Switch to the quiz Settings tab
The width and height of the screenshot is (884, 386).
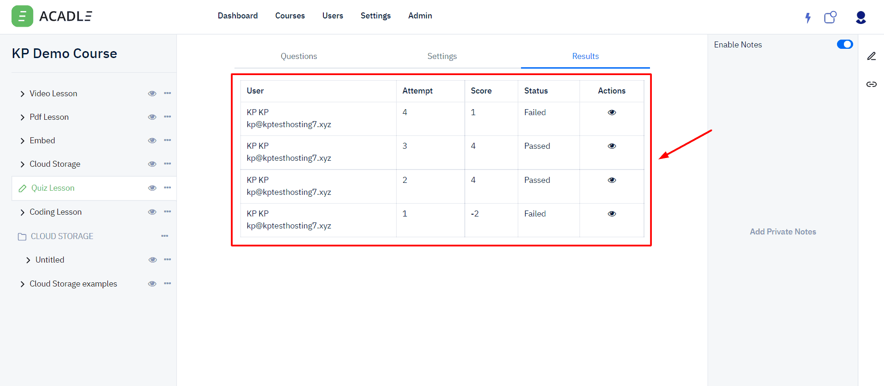[442, 56]
